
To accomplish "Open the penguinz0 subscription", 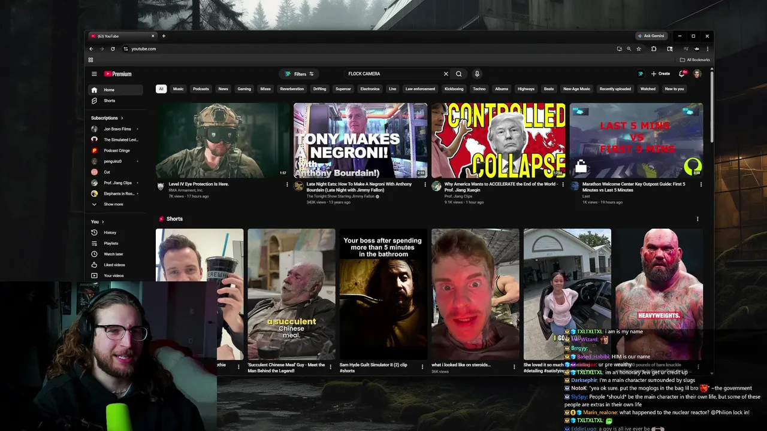I will [116, 161].
